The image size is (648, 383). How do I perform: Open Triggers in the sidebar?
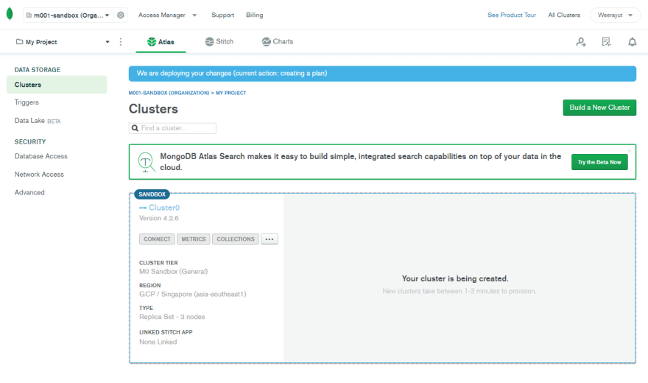[27, 102]
